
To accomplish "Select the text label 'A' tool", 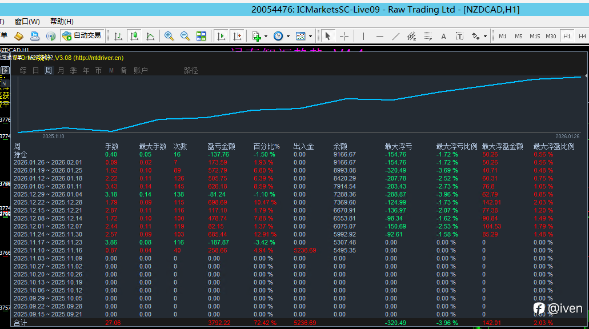I will pyautogui.click(x=443, y=36).
